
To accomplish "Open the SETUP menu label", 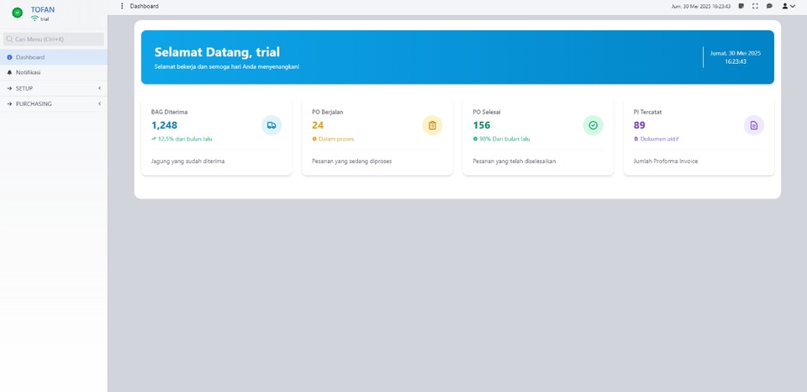I will pos(24,88).
